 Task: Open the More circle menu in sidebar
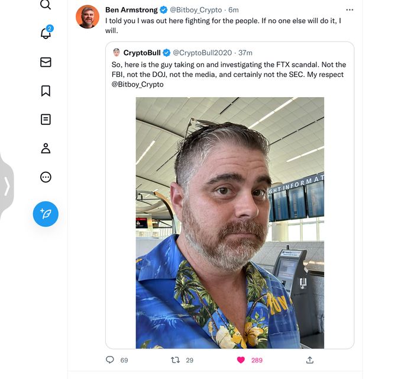point(46,177)
